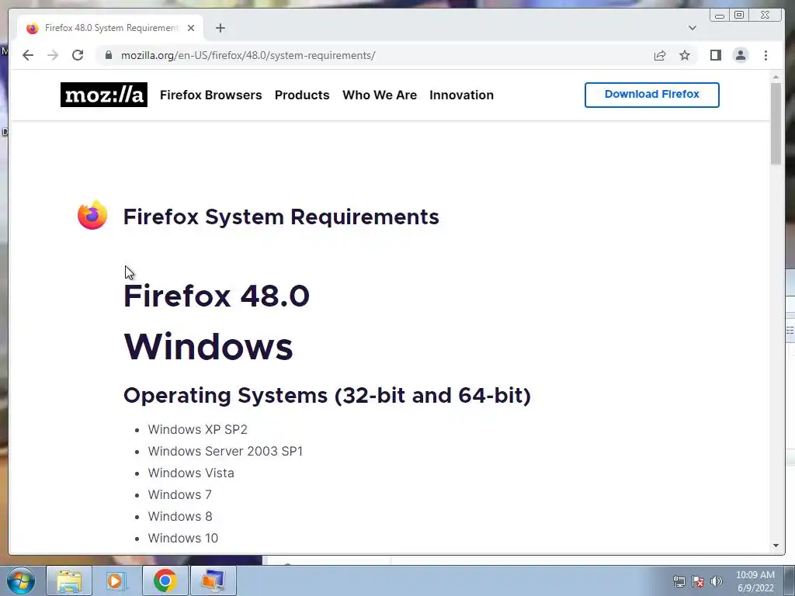The image size is (795, 596).
Task: Click the 'Windows XP SP2' list item
Action: point(198,429)
